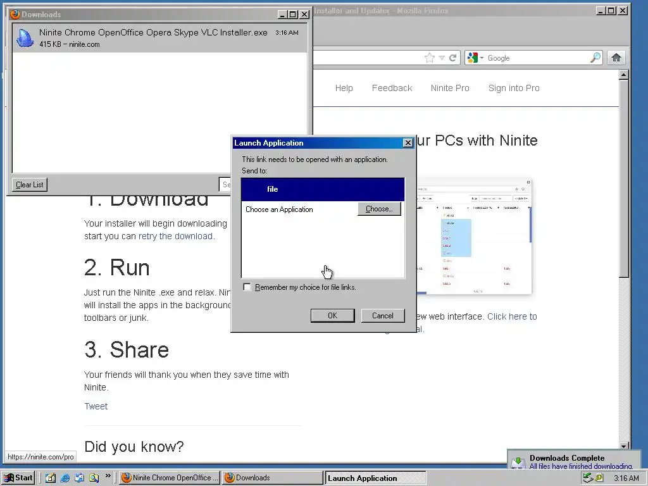Click Clear List in Downloads window
The width and height of the screenshot is (648, 486).
(x=29, y=185)
